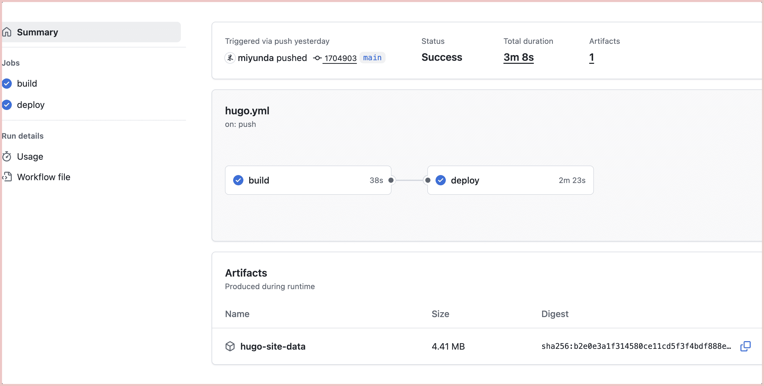764x386 pixels.
Task: Click the green check icon next to build job
Action: pyautogui.click(x=7, y=83)
